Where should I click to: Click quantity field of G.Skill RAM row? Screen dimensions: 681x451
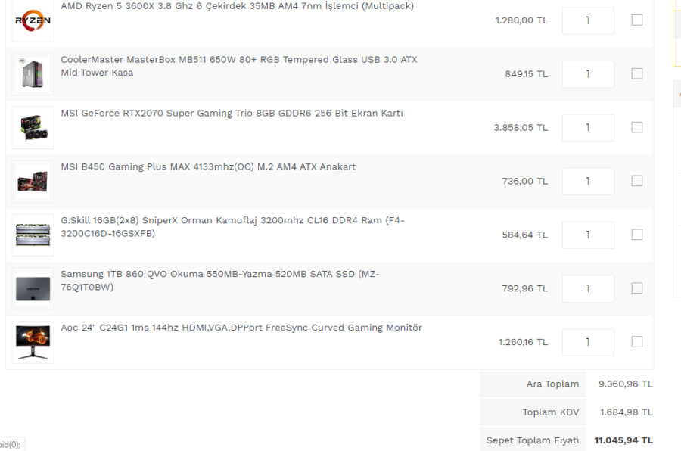coord(588,235)
